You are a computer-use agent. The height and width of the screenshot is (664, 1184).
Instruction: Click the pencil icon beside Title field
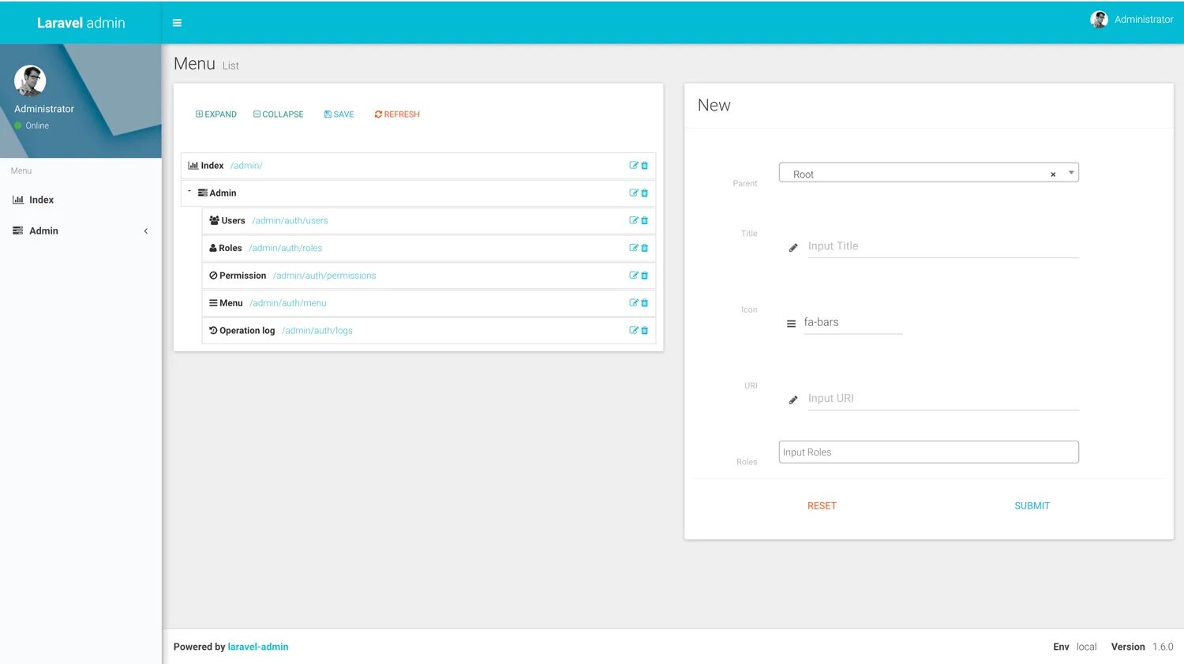pyautogui.click(x=793, y=248)
